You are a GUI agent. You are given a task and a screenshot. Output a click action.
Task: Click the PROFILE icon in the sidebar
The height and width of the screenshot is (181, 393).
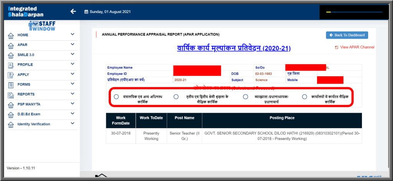coord(11,65)
